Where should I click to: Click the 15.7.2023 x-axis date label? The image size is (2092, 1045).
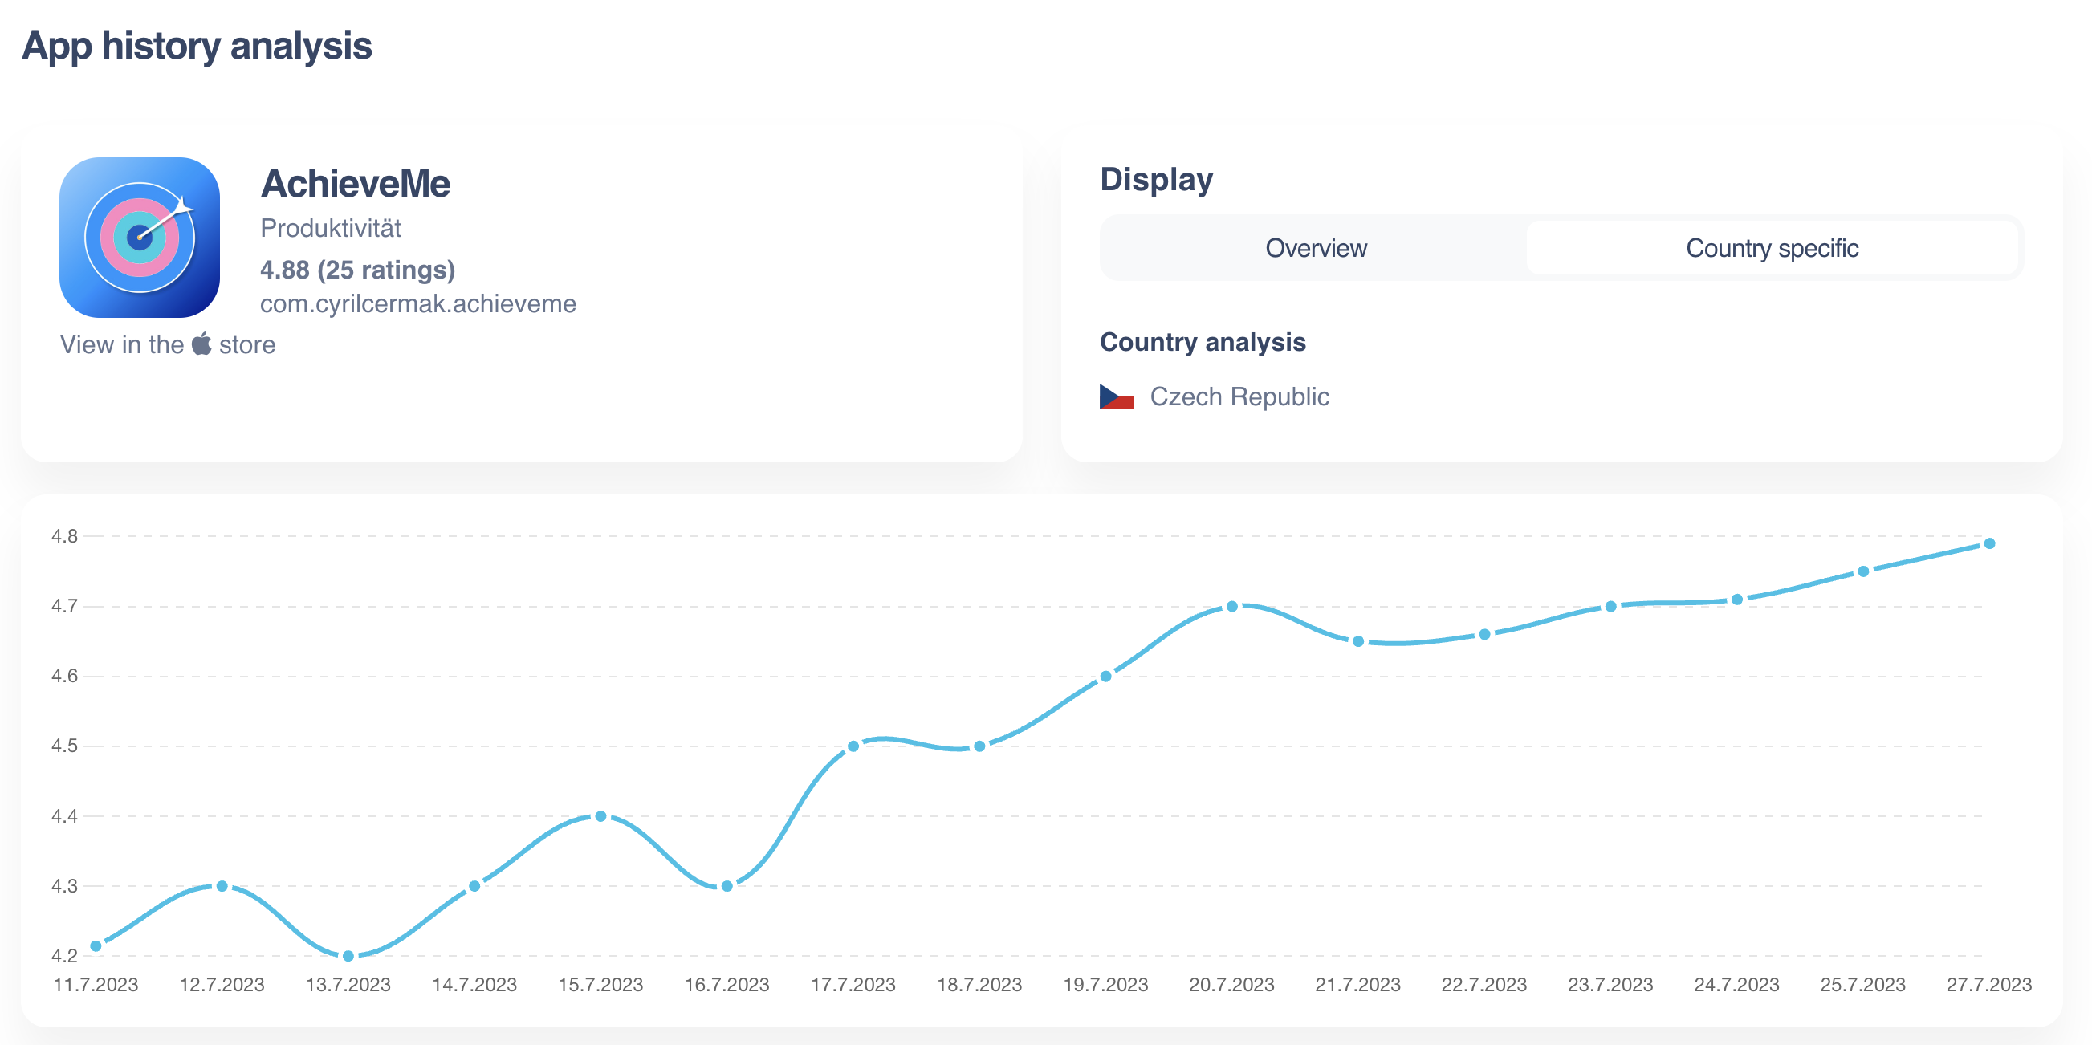pyautogui.click(x=601, y=985)
